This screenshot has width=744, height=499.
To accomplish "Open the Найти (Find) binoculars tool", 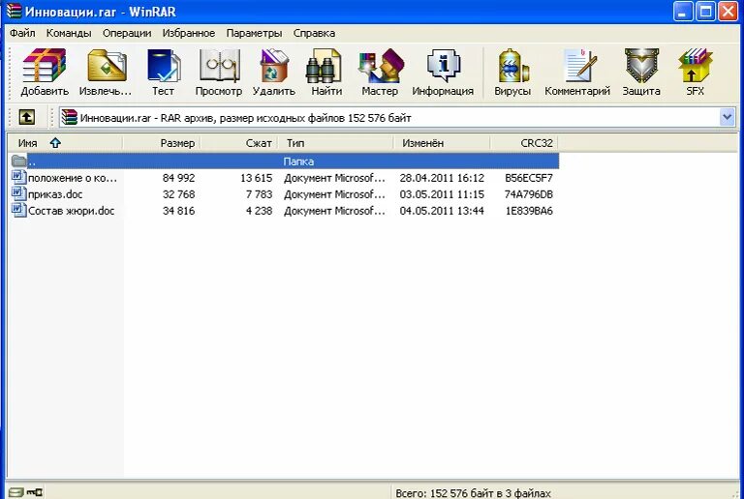I will click(x=326, y=73).
